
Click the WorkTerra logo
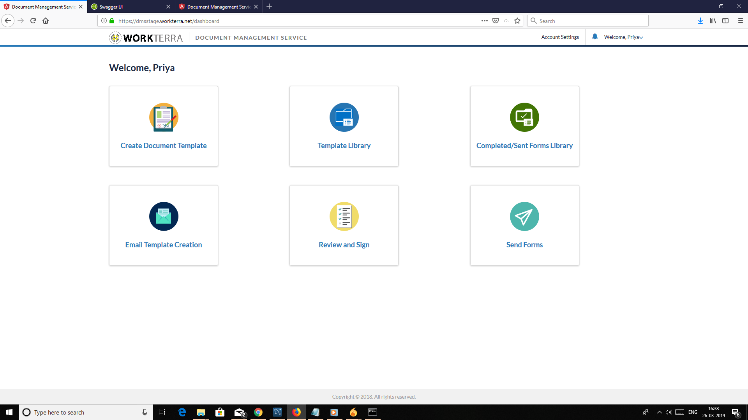click(146, 38)
